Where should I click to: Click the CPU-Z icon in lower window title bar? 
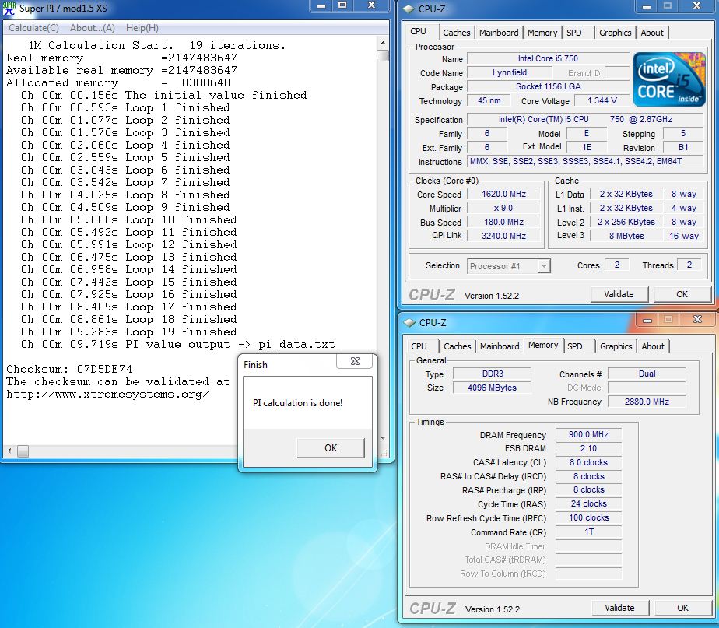tap(409, 322)
